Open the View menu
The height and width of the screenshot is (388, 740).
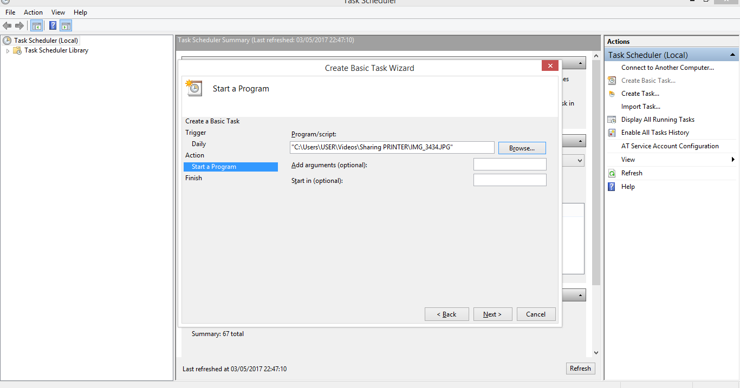[x=58, y=12]
